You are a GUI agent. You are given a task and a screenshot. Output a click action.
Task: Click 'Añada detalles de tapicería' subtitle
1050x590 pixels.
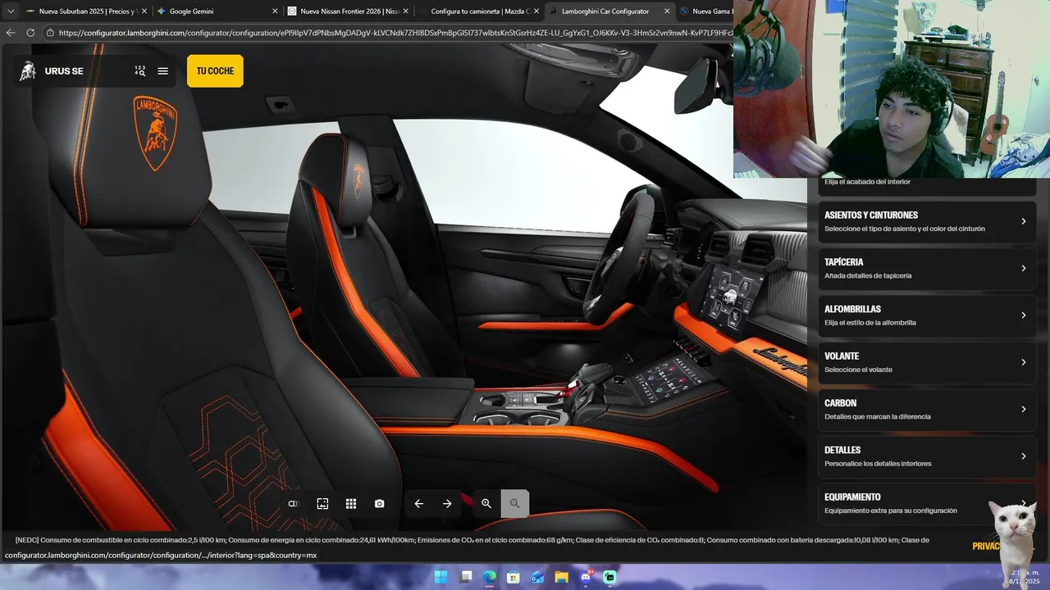coord(868,275)
